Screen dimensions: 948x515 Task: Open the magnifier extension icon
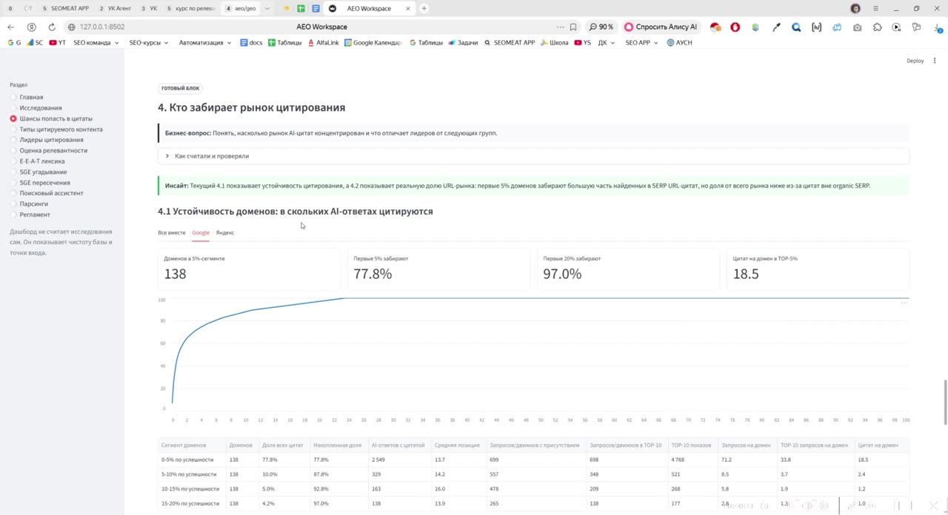click(x=796, y=27)
